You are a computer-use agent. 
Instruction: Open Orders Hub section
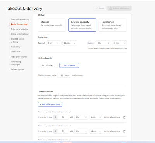[15, 52]
